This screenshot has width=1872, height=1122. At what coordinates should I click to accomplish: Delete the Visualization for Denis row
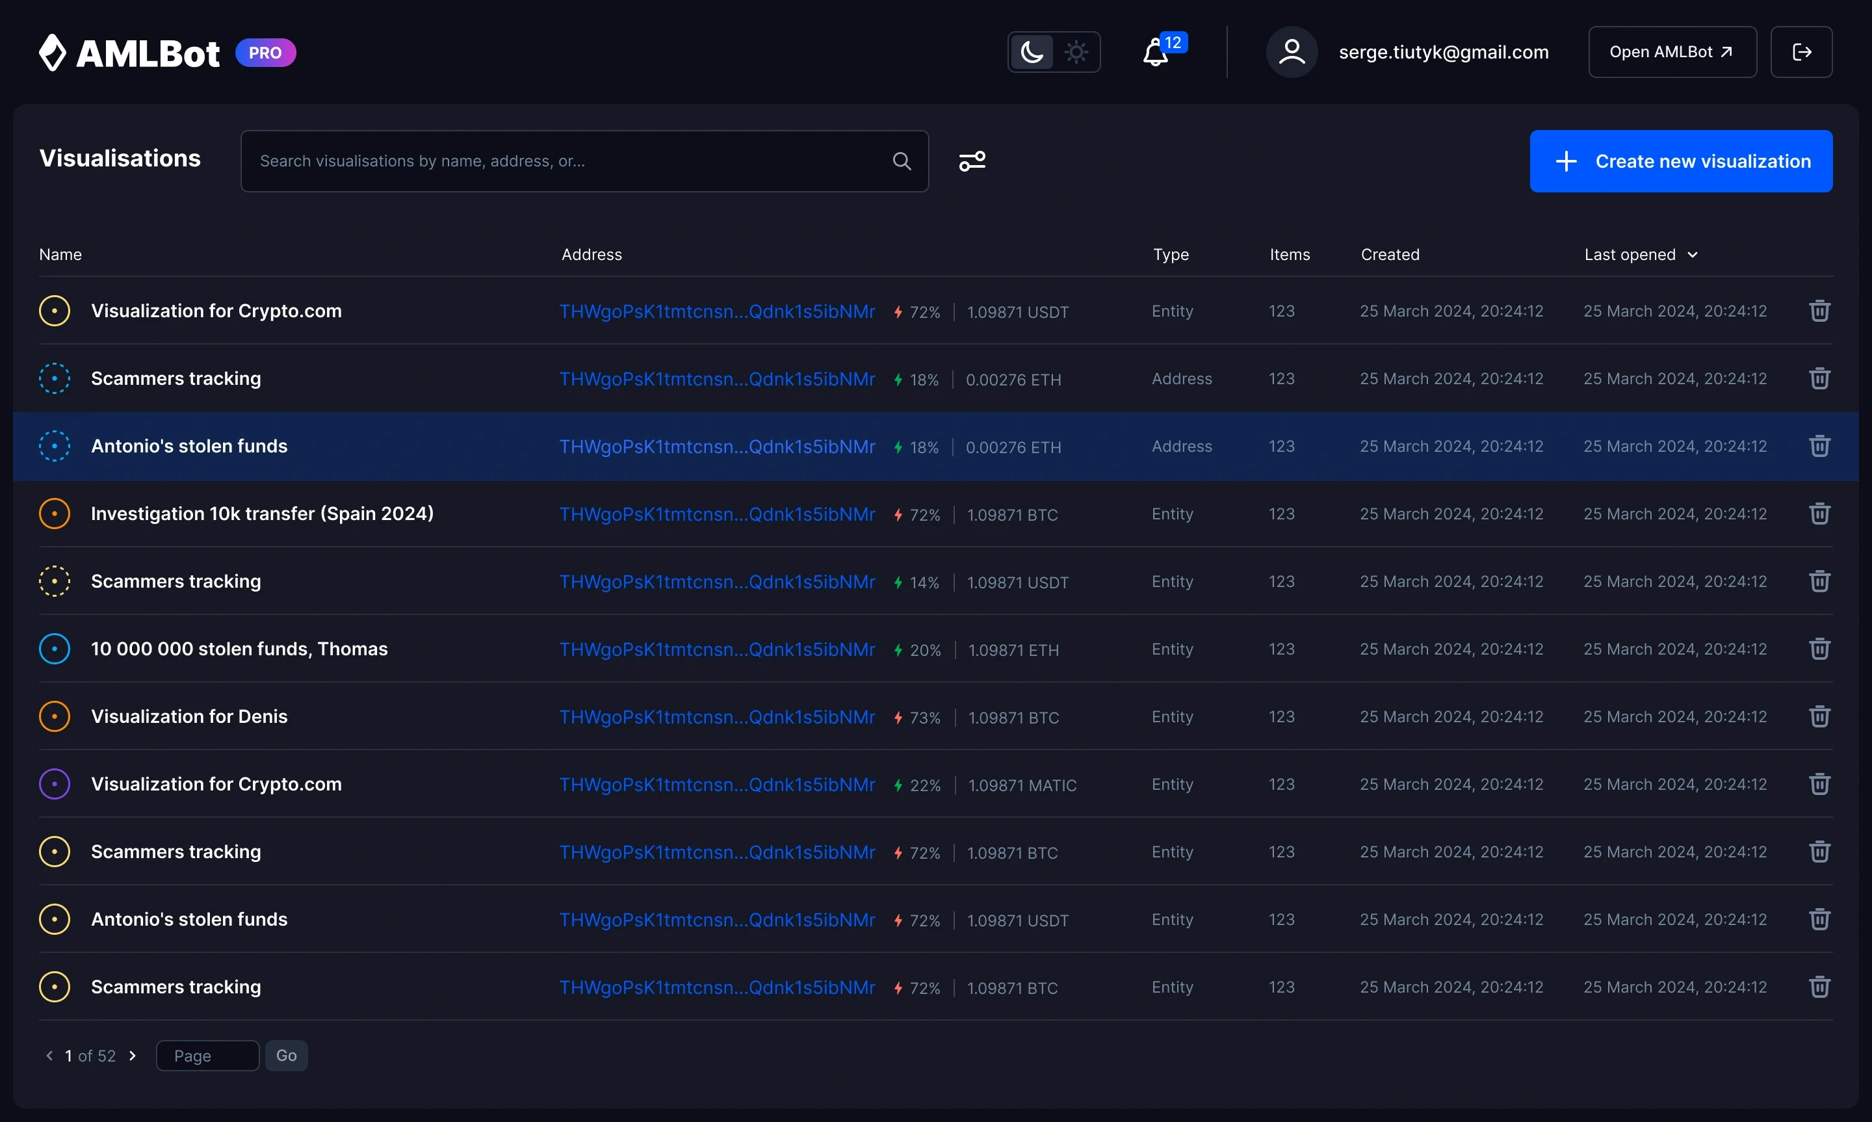click(x=1819, y=716)
